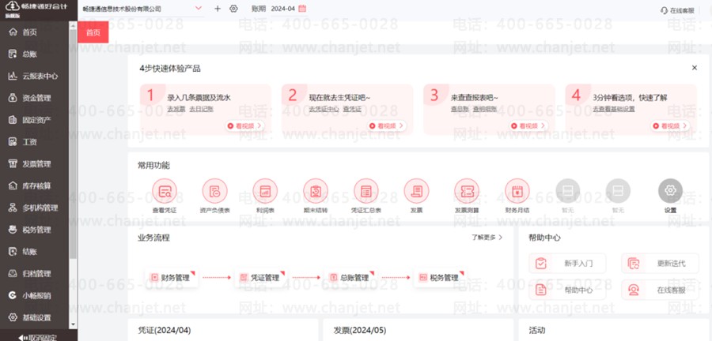Click the grey 设置 gear in common functions
This screenshot has width=712, height=341.
pos(670,191)
